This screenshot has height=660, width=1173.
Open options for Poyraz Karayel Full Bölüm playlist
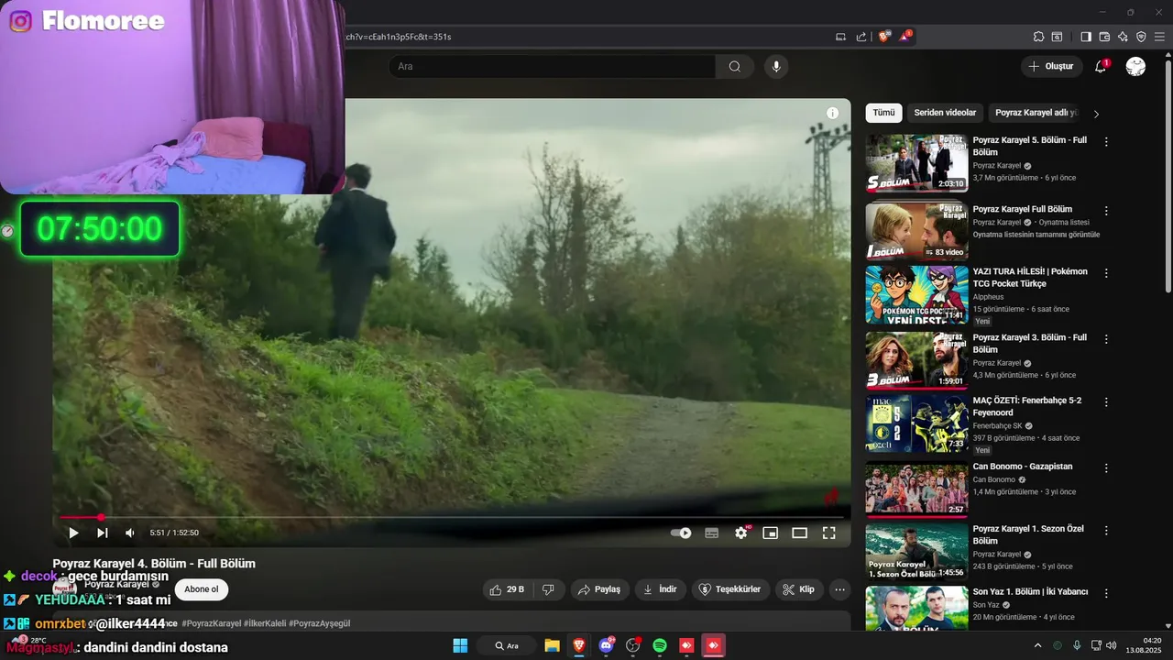pyautogui.click(x=1106, y=209)
